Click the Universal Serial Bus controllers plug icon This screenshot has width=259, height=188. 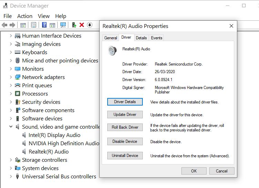17,176
